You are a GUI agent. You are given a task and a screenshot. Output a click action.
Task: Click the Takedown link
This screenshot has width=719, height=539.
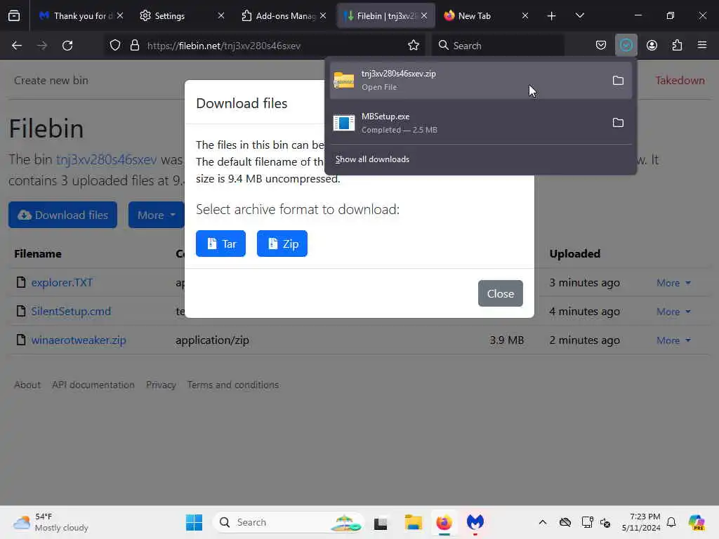(x=680, y=80)
